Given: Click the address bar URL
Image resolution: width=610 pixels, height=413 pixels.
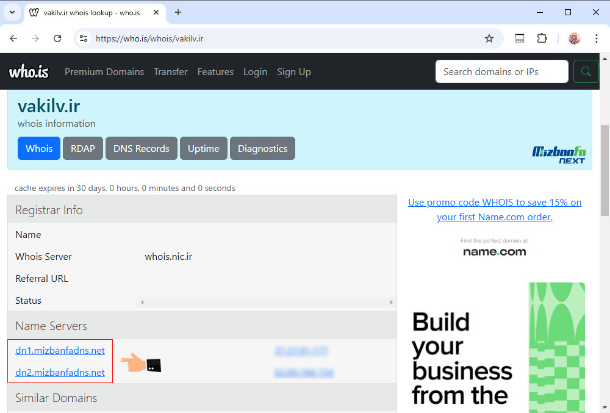Looking at the screenshot, I should 149,38.
